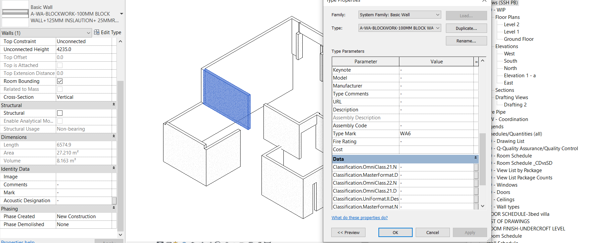The width and height of the screenshot is (615, 243).
Task: Click the Keynote value cell
Action: 436,70
